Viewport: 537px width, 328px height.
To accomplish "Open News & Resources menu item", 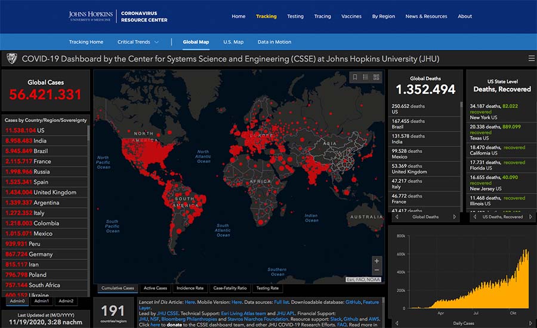I will click(427, 16).
